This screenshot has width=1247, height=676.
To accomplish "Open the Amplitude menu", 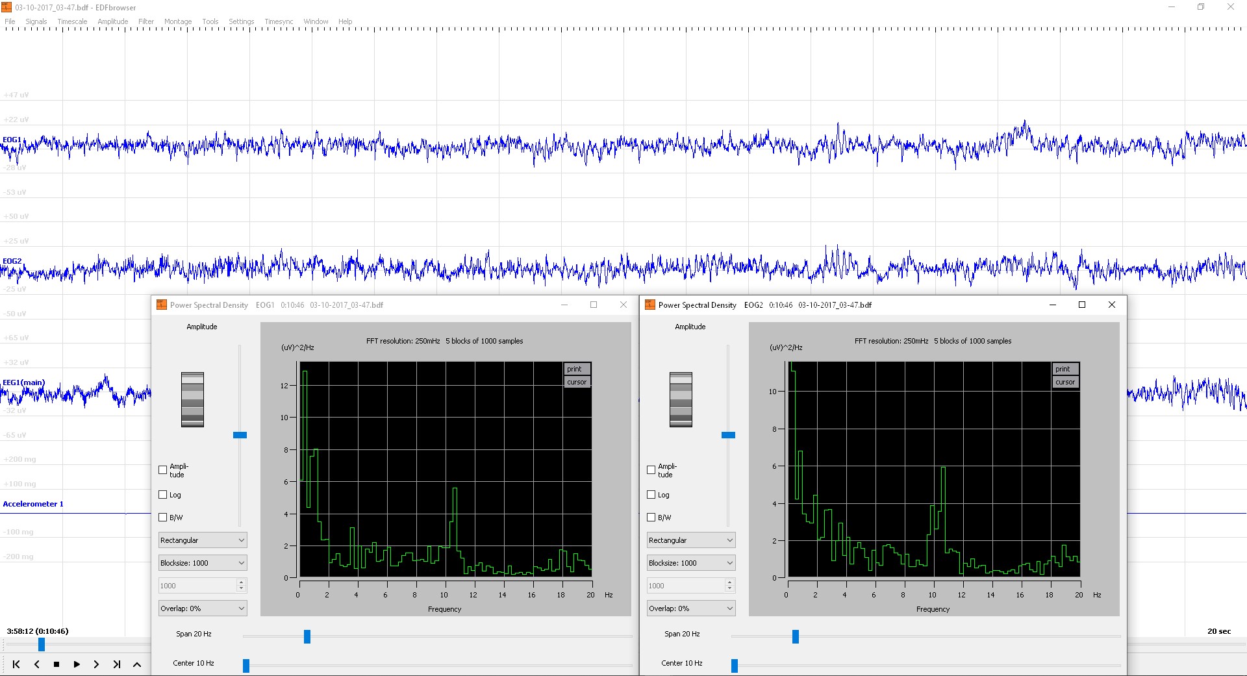I will coord(113,21).
